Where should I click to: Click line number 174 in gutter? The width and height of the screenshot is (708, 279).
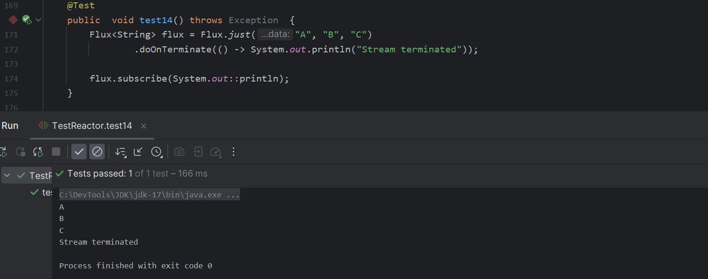(11, 79)
